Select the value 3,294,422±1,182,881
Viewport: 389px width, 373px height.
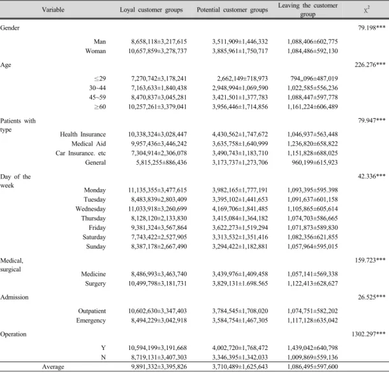240,247
